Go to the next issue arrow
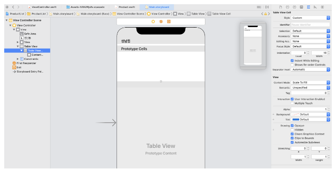The height and width of the screenshot is (175, 336). (269, 14)
